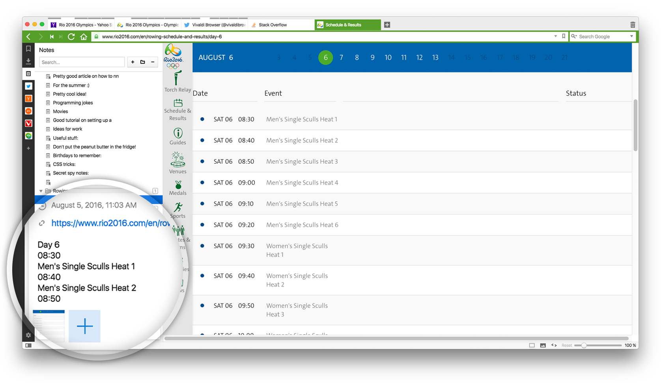The image size is (661, 383).
Task: Open the Downloads panel in sidebar
Action: pyautogui.click(x=28, y=61)
